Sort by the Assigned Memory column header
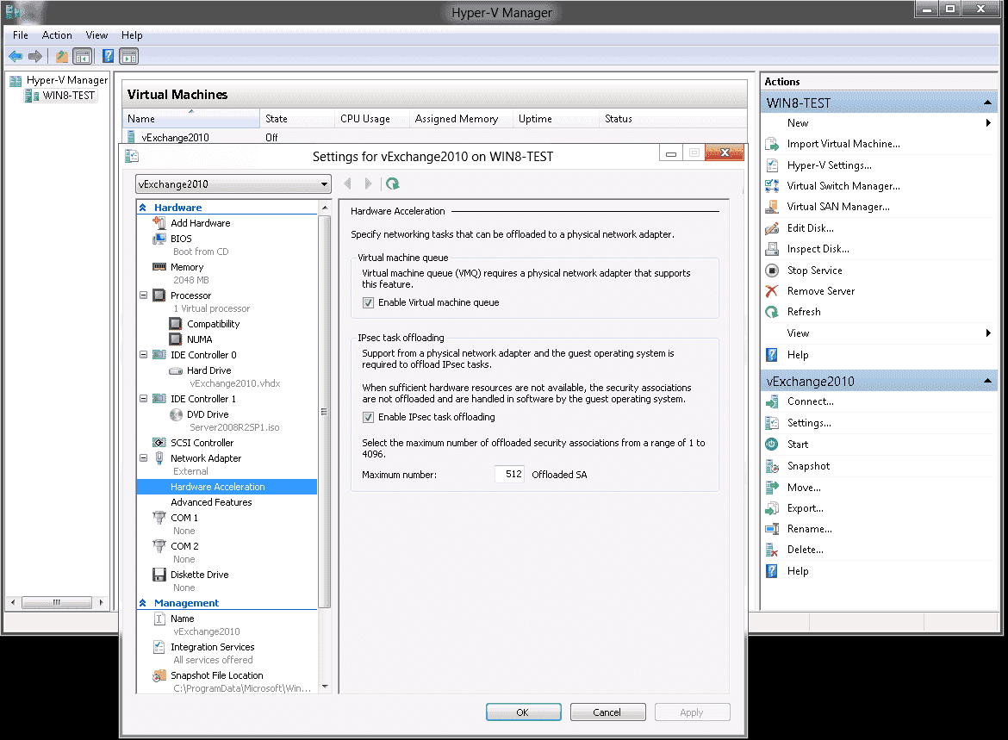 click(x=460, y=118)
